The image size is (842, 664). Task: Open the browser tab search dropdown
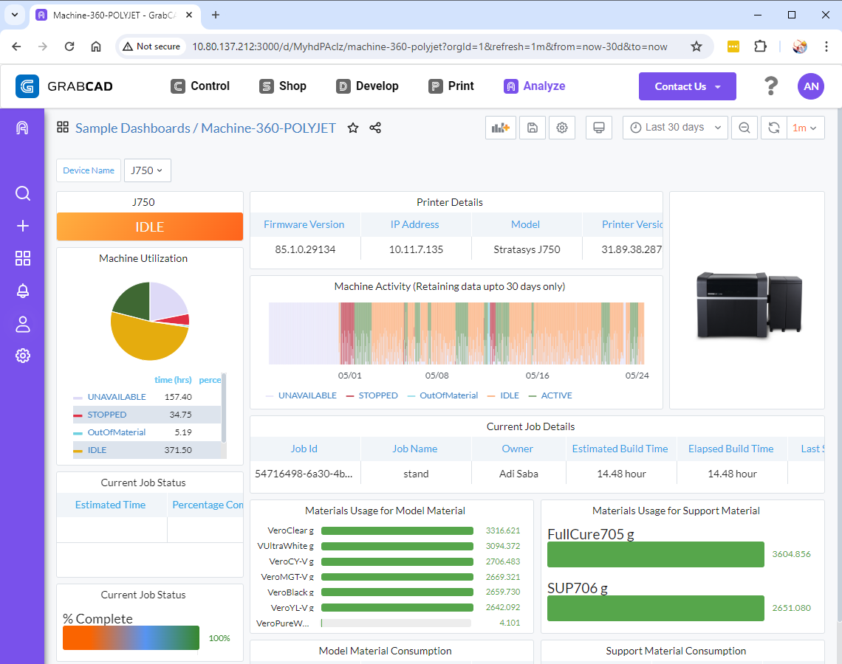tap(15, 15)
